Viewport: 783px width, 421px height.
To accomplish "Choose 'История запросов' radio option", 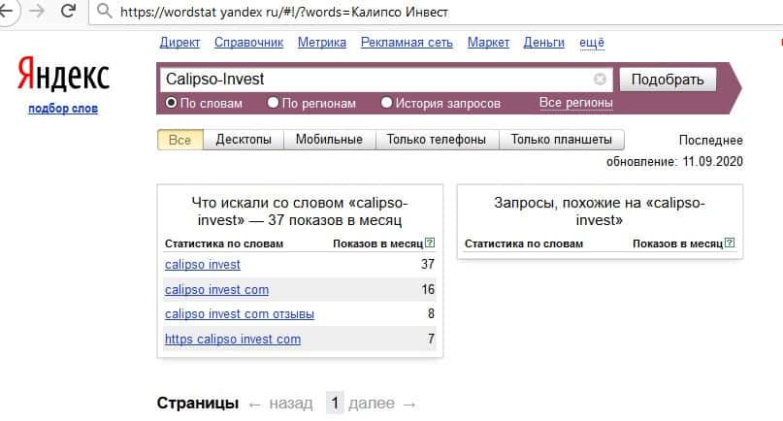I will click(387, 103).
